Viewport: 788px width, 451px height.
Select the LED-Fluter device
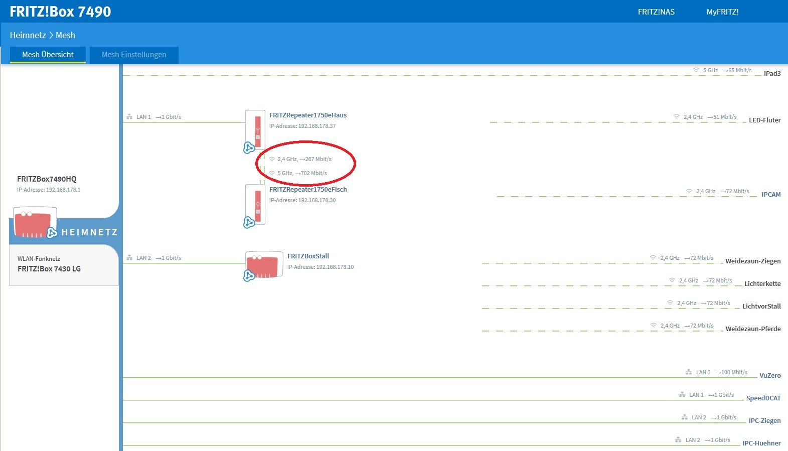(764, 120)
